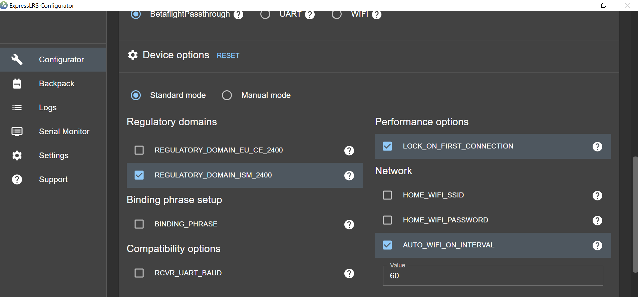Viewport: 638px width, 297px height.
Task: Click the Device options heading text
Action: click(x=176, y=55)
